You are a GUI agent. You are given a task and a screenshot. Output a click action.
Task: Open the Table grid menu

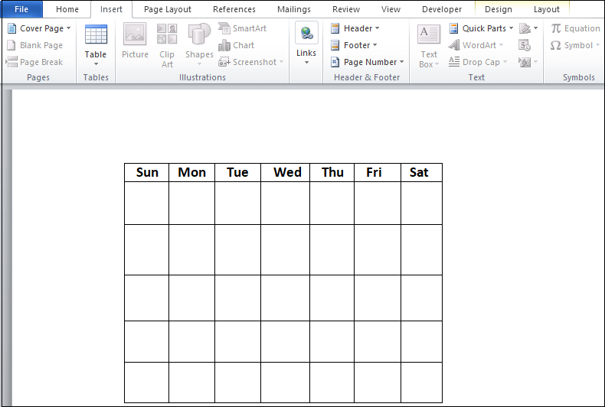pyautogui.click(x=96, y=45)
